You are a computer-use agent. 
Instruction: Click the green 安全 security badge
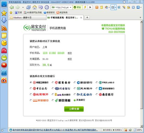tap(77, 7)
